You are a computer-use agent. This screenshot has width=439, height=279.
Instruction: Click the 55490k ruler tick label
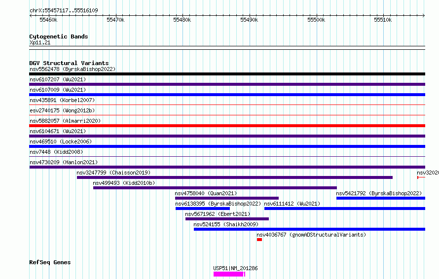pyautogui.click(x=249, y=20)
